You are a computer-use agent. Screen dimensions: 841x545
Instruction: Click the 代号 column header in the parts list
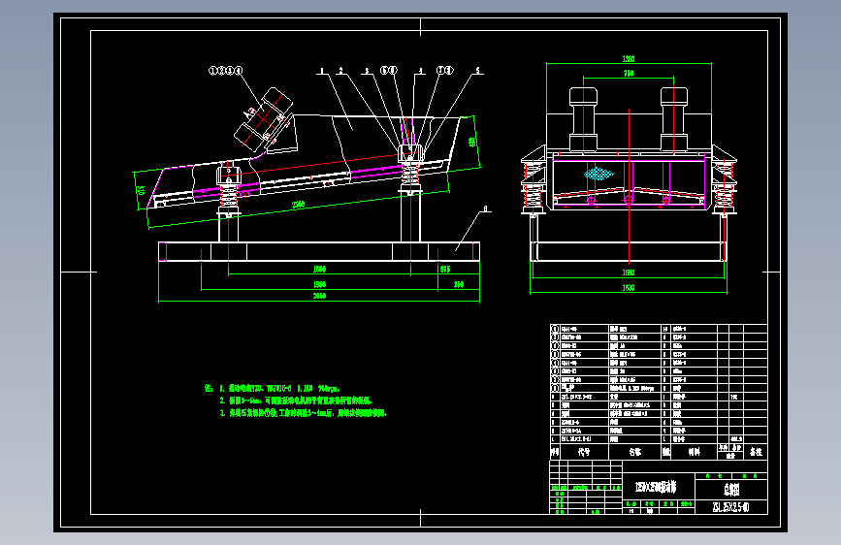pos(584,452)
